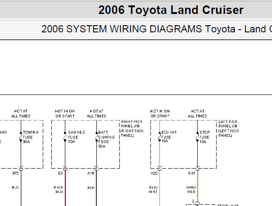Select the "GAUGE 2 FUSE 10A" label

pyautogui.click(x=76, y=137)
